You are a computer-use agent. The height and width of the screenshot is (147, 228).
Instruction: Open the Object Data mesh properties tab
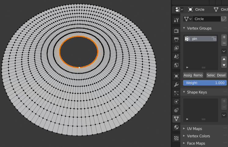[x=176, y=119]
